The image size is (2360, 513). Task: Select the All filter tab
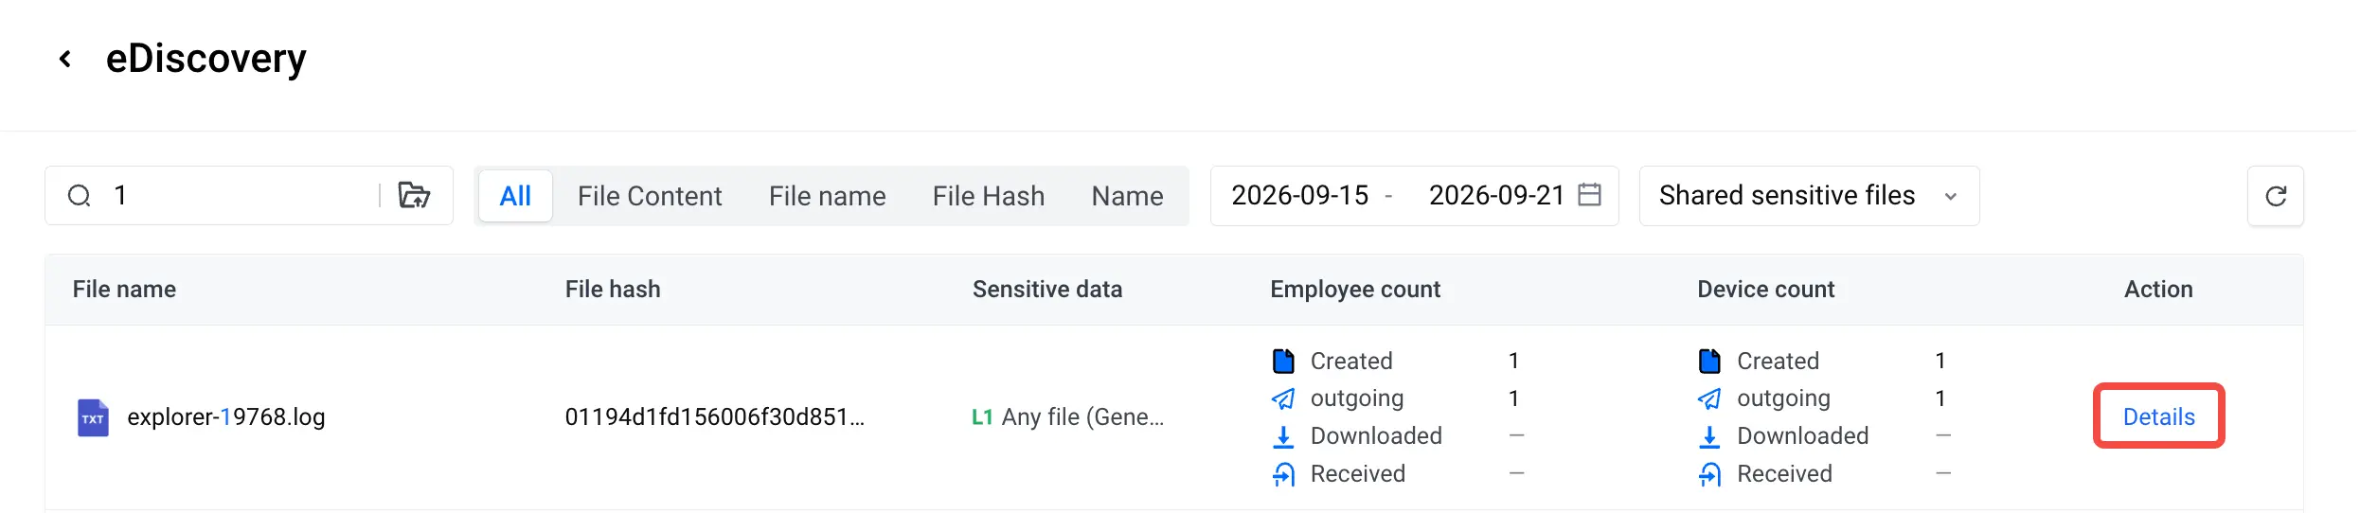pyautogui.click(x=515, y=196)
